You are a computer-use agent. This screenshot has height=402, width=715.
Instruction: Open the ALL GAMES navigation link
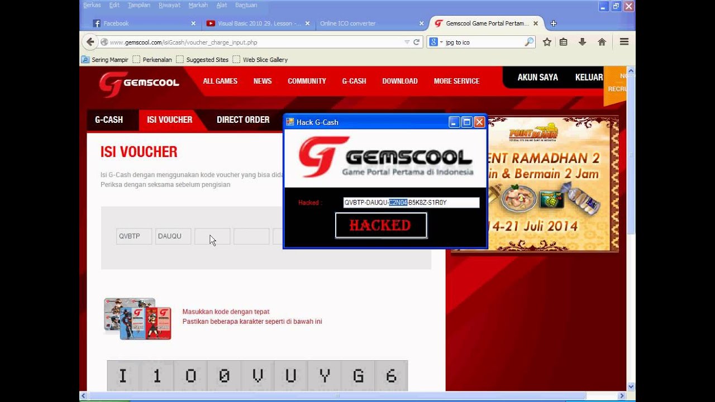pyautogui.click(x=220, y=81)
